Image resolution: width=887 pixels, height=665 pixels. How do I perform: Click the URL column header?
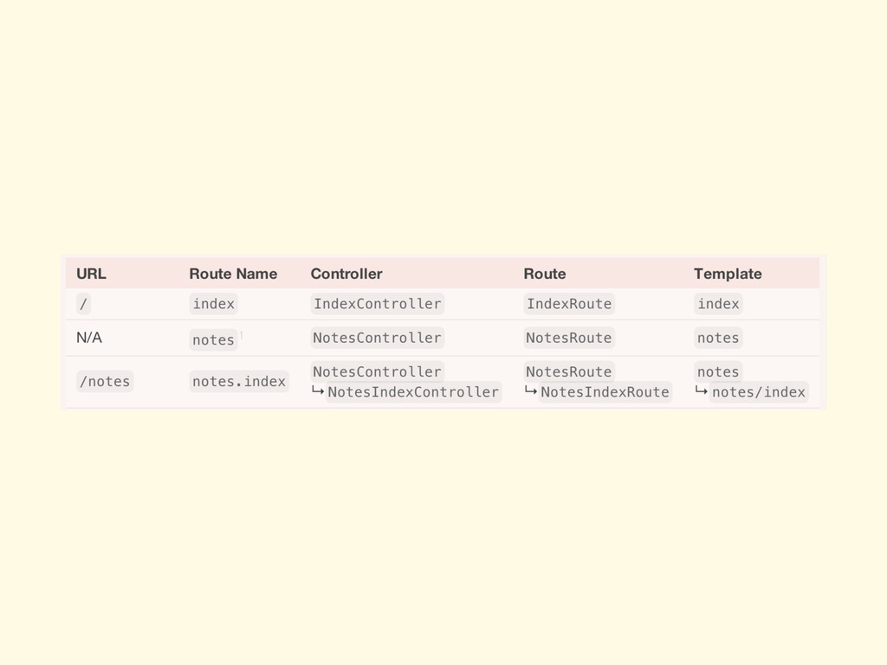tap(91, 274)
